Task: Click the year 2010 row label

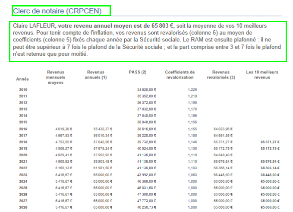Action: (23, 89)
